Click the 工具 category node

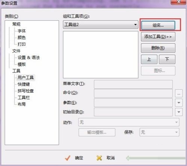[x=16, y=71]
